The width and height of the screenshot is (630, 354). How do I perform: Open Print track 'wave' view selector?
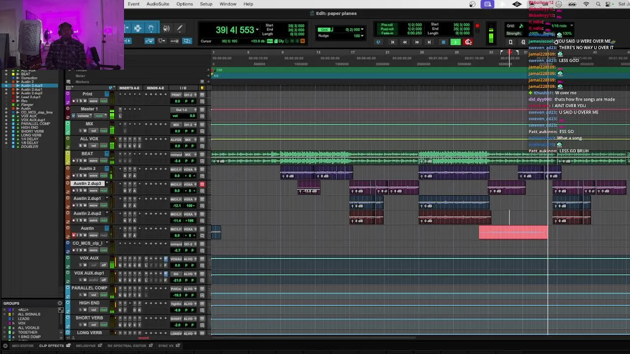tap(94, 101)
